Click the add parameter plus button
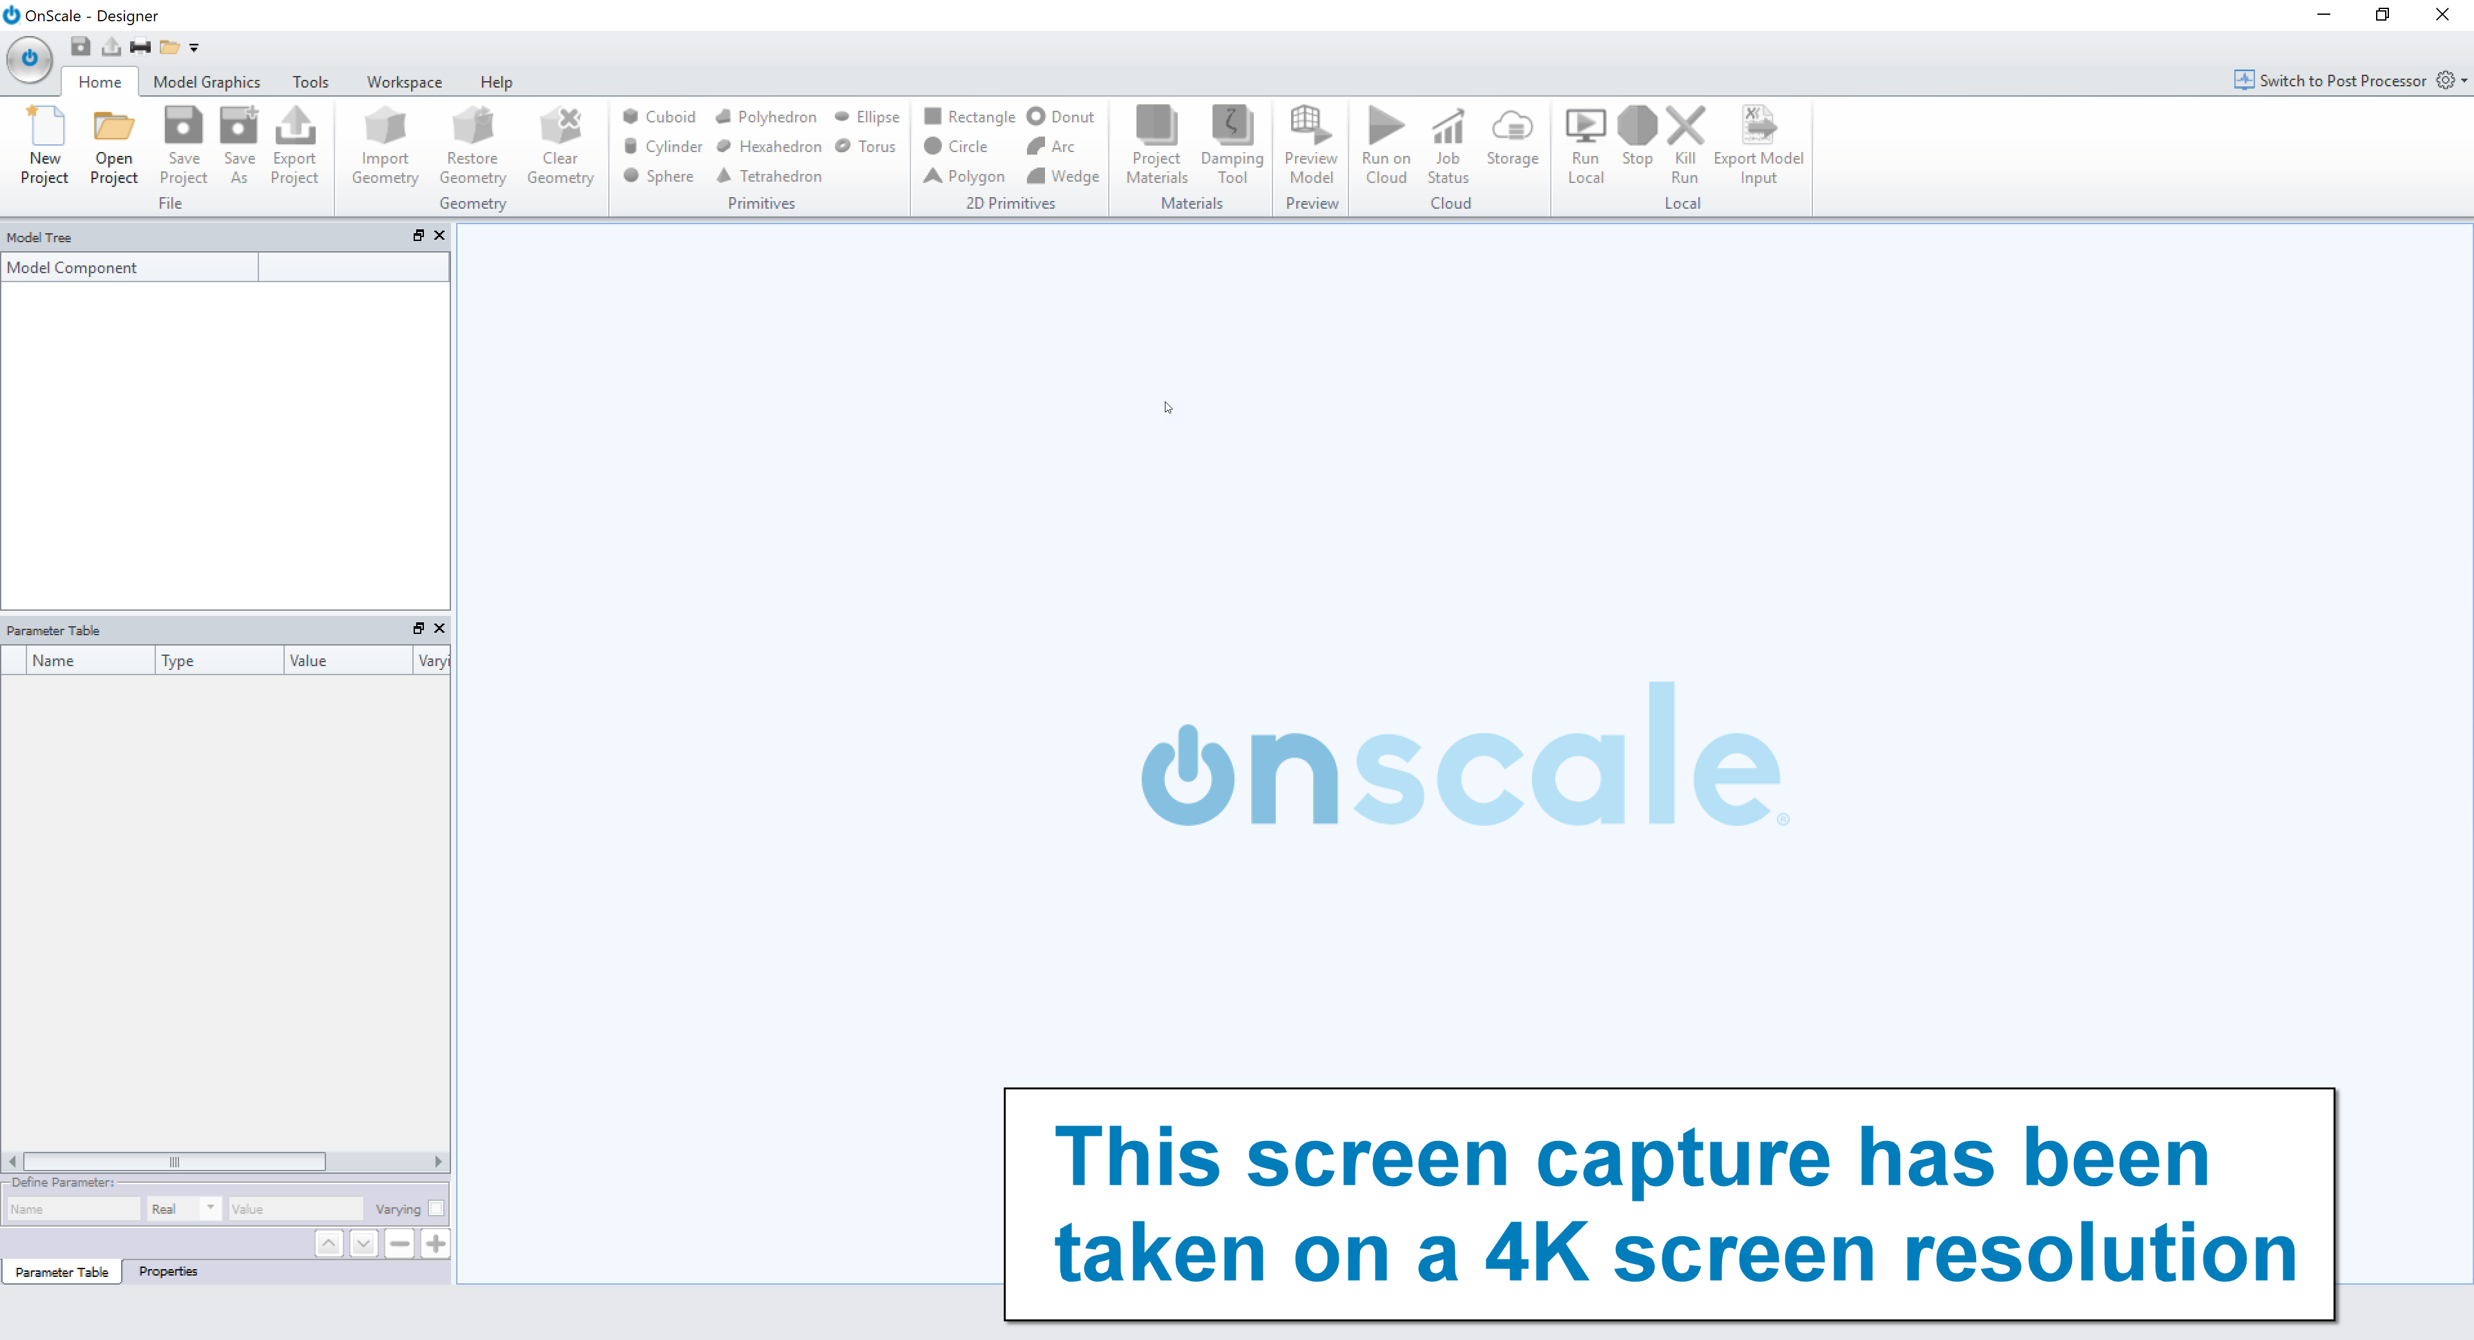This screenshot has width=2474, height=1340. 435,1243
